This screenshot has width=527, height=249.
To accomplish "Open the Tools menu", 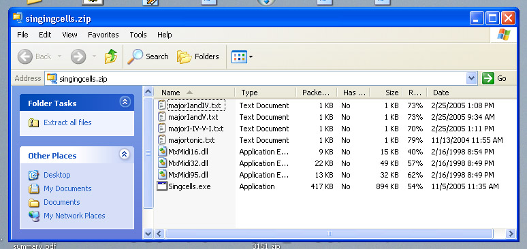I will (x=138, y=35).
